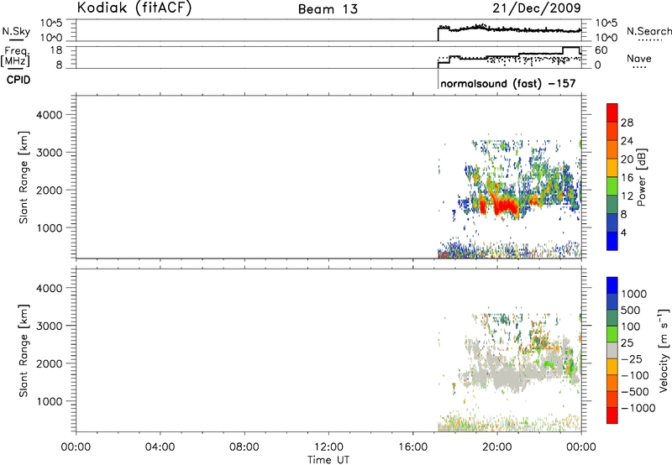Click the '-1000' velocity color bar value

click(638, 408)
